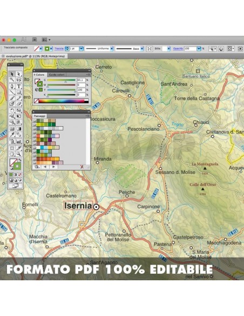Select the Rotate tool
This screenshot has width=244, height=316.
coord(12,110)
